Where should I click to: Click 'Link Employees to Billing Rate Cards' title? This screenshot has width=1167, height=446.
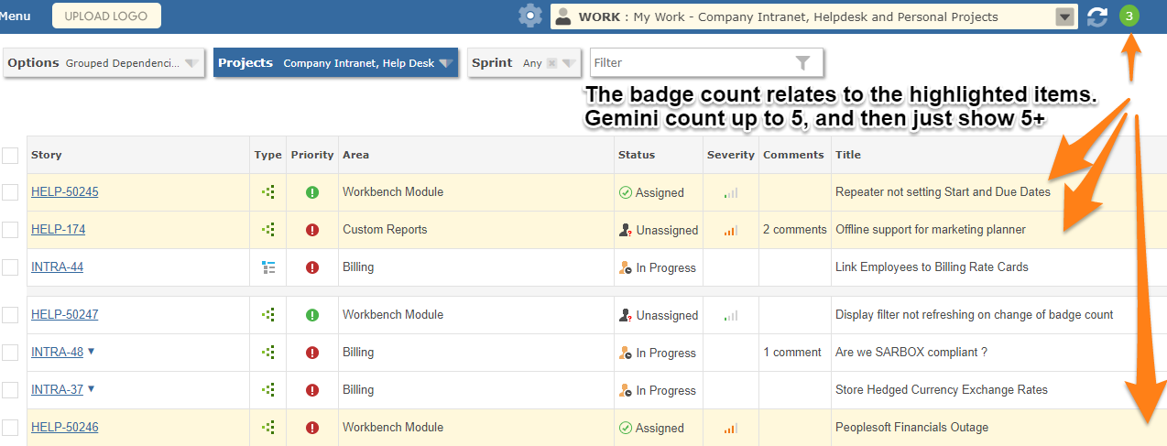(x=932, y=267)
